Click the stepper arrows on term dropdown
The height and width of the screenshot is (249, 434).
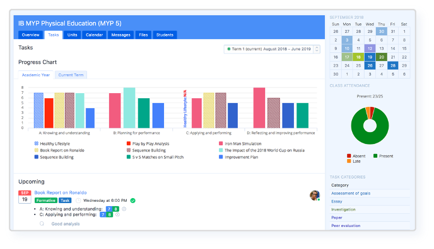click(x=317, y=49)
